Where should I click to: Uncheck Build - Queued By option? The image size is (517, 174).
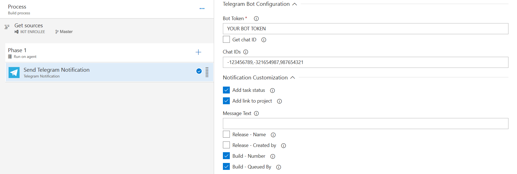point(226,167)
